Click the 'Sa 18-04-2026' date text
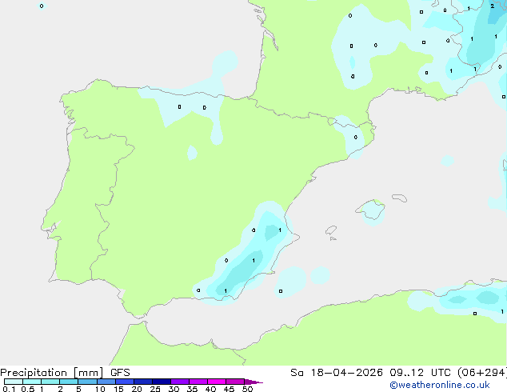 337,373
